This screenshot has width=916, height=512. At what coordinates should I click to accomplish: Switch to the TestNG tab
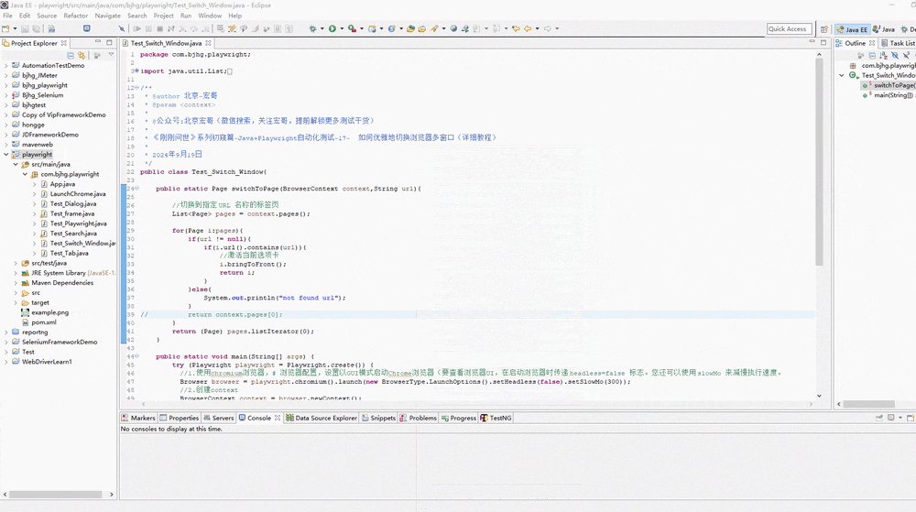click(x=496, y=418)
